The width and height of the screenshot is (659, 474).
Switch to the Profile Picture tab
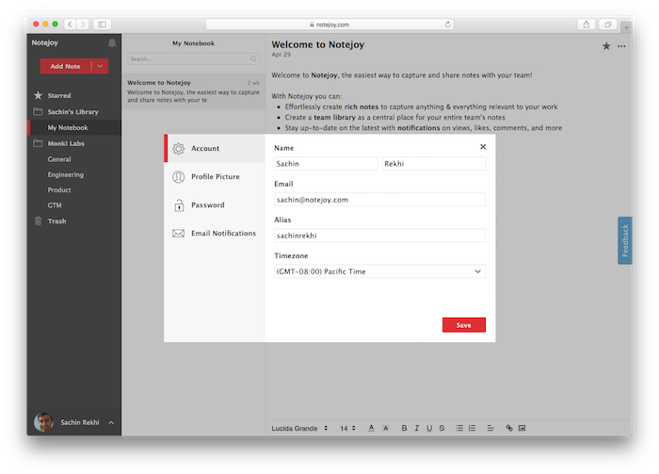click(x=215, y=177)
